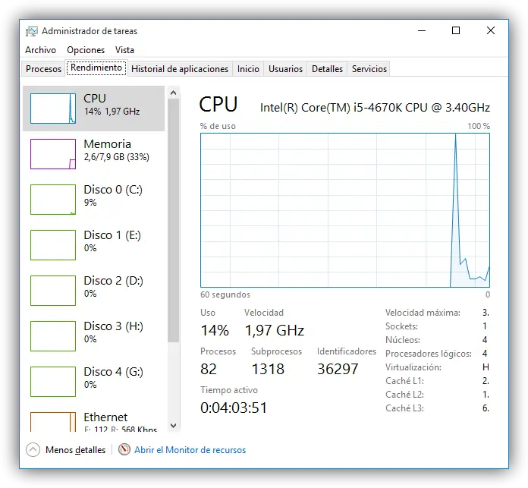Click the CPU label in resource list

(x=95, y=99)
